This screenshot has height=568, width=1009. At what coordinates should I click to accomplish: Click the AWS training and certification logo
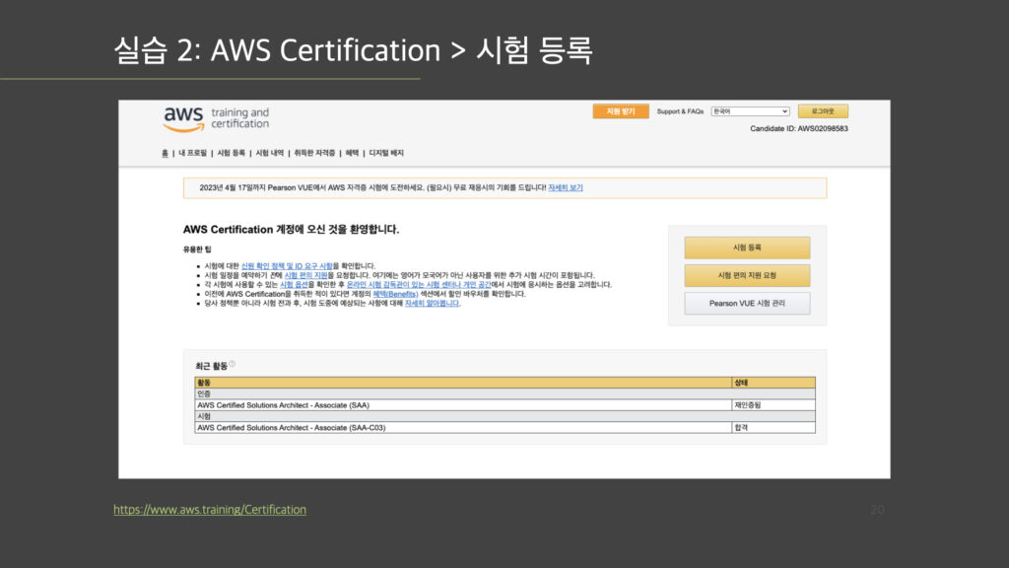[216, 119]
